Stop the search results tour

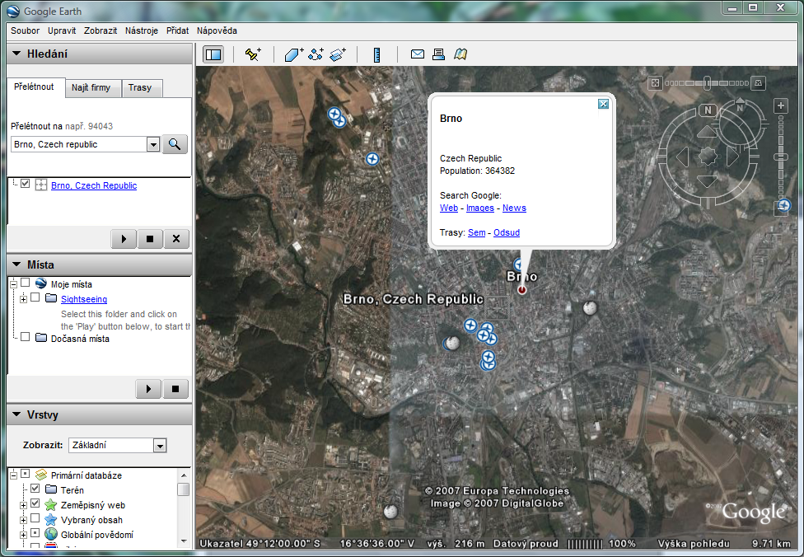pyautogui.click(x=150, y=239)
